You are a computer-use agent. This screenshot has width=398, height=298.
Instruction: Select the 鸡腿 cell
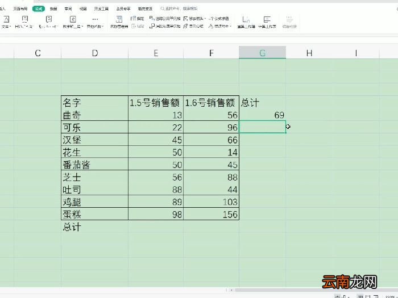pyautogui.click(x=95, y=202)
